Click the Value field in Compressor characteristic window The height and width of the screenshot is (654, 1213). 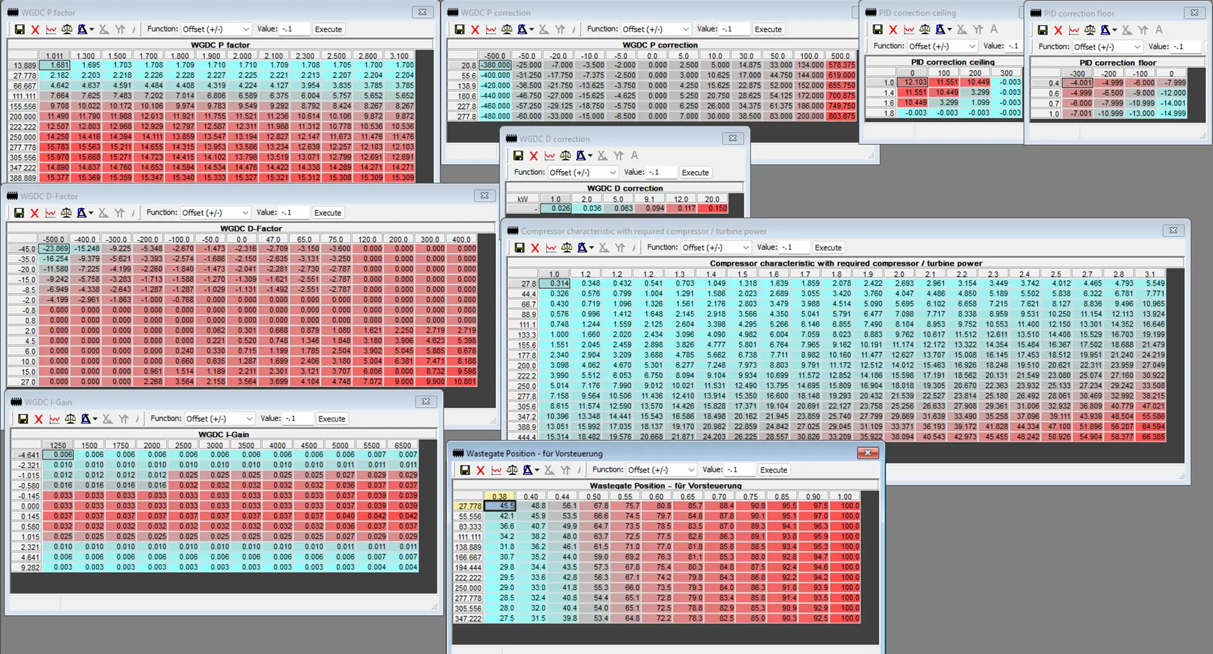tap(794, 248)
